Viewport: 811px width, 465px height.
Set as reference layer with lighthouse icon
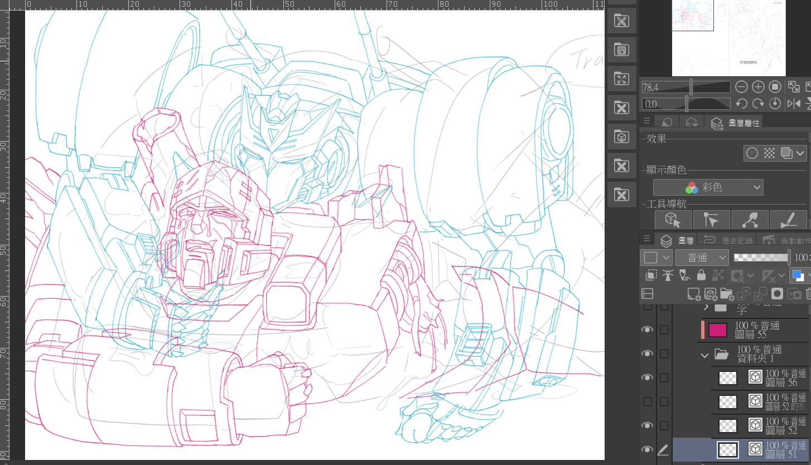click(668, 275)
